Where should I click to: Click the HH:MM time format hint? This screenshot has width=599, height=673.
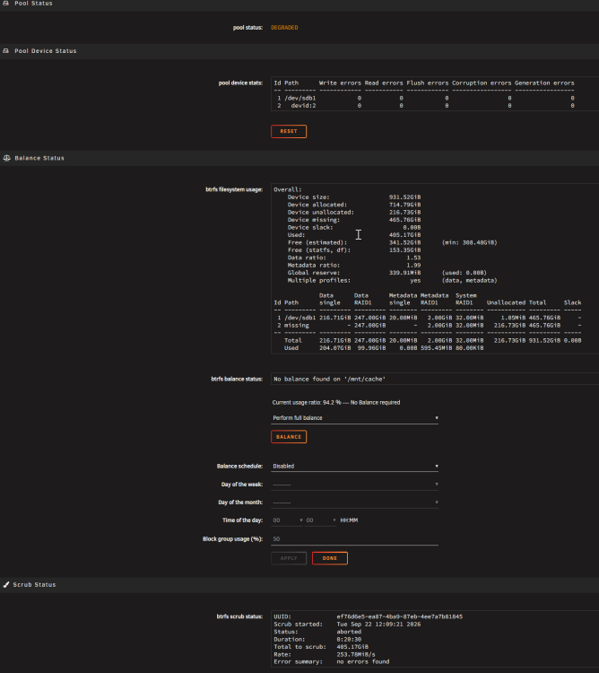click(349, 520)
